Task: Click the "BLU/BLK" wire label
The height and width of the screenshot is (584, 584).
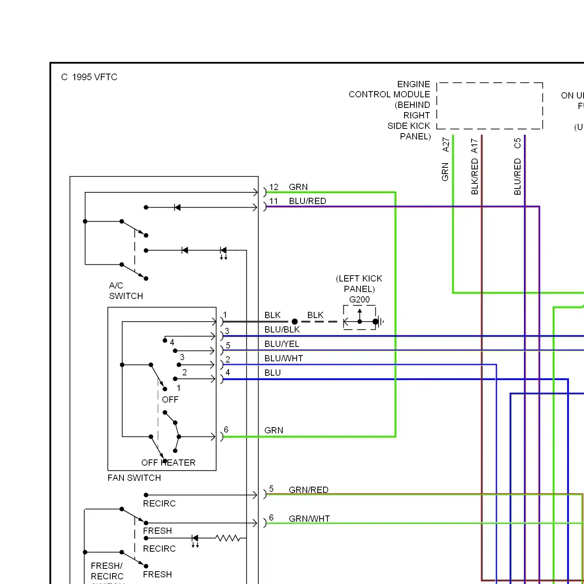Action: click(x=282, y=329)
